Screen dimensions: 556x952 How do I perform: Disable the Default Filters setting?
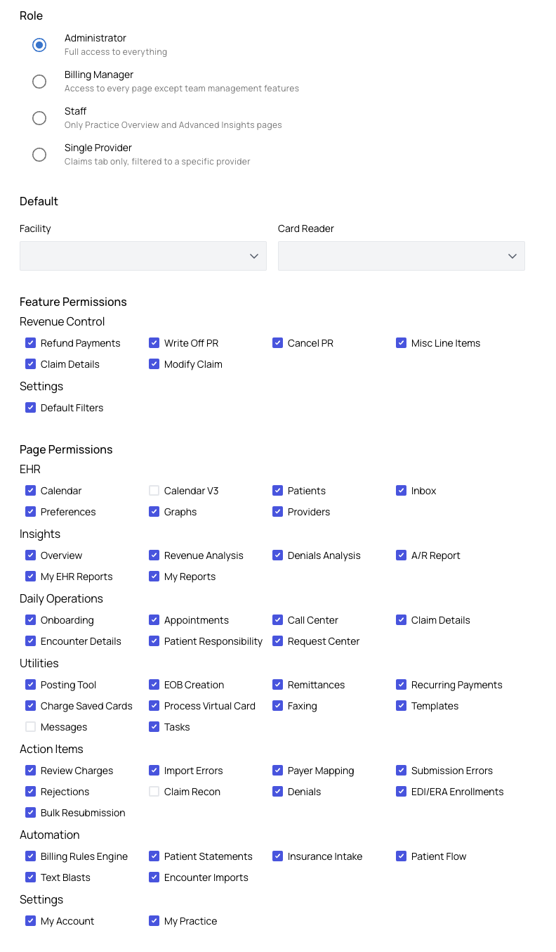coord(30,407)
